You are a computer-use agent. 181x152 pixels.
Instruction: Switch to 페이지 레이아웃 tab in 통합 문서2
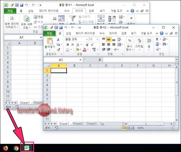[85, 33]
